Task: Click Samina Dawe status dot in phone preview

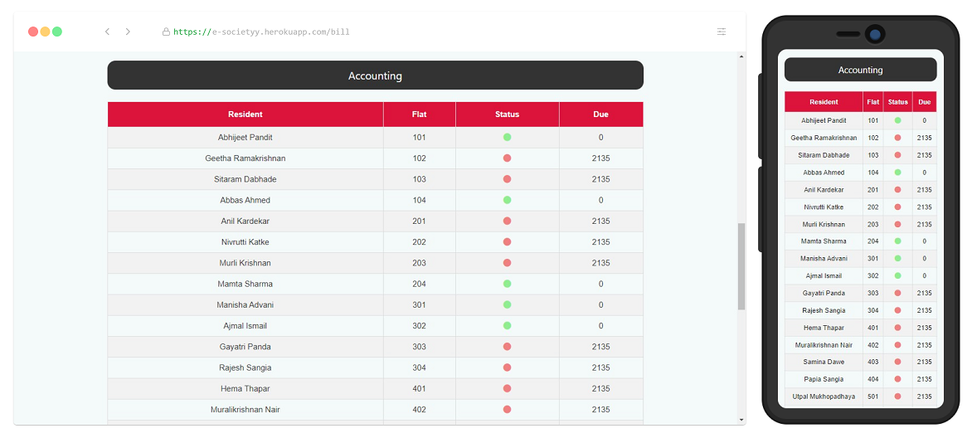Action: (x=897, y=362)
